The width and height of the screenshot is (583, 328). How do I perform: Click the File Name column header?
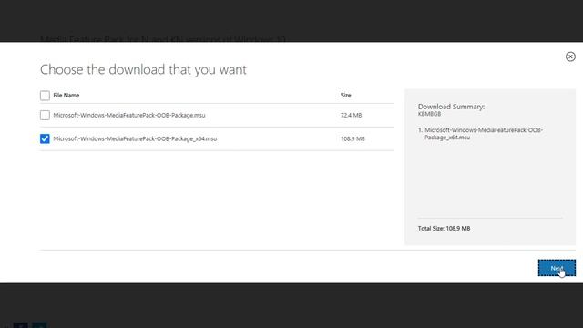(x=66, y=95)
